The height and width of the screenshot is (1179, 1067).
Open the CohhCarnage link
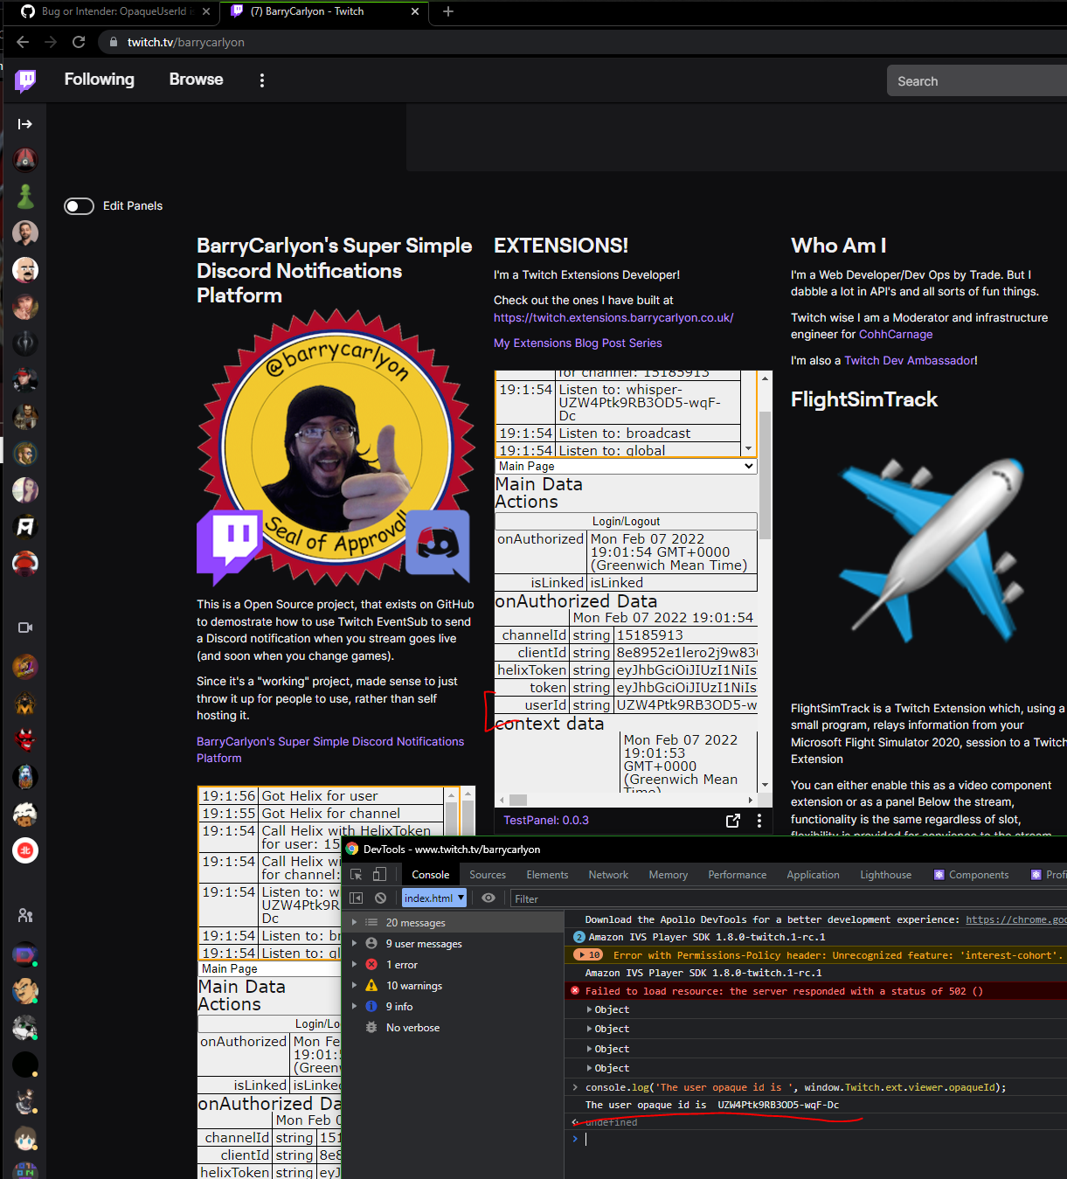(x=896, y=334)
